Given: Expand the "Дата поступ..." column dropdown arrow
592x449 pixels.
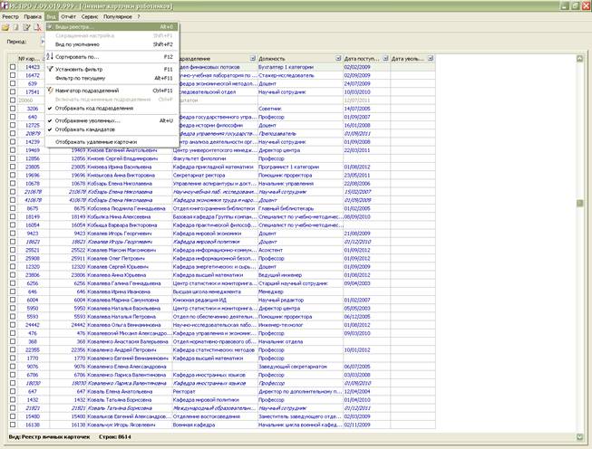Looking at the screenshot, I should [385, 59].
